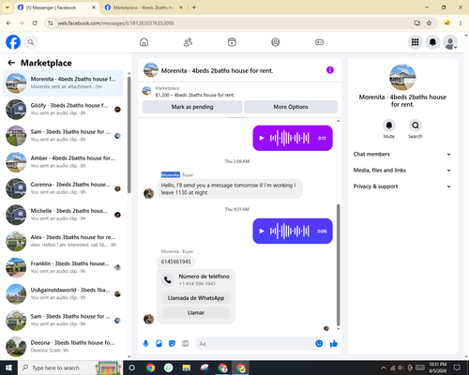
Task: Seek within the 0:11 audio waveform
Action: [x=290, y=138]
